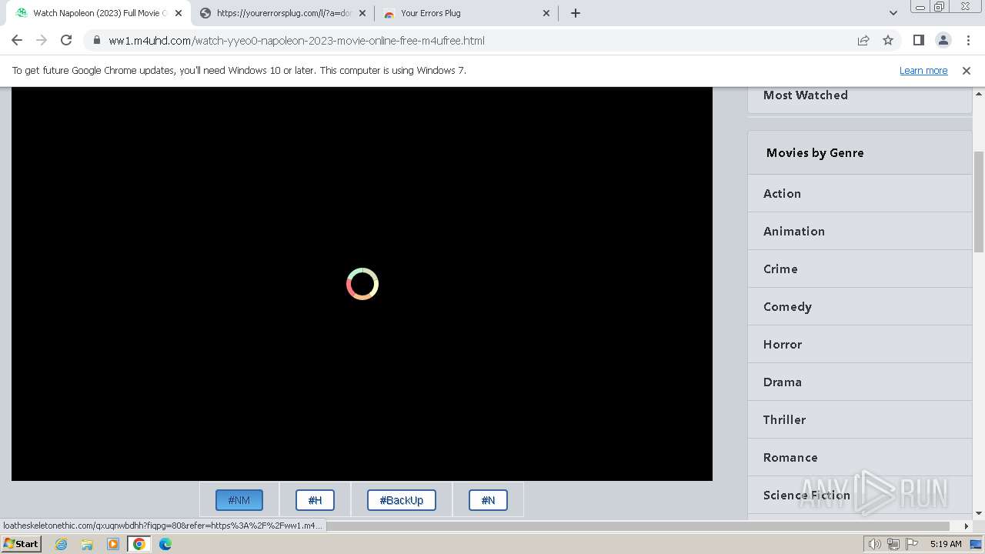Switch to the Your Errors Plug tab
This screenshot has width=985, height=554.
pos(466,13)
